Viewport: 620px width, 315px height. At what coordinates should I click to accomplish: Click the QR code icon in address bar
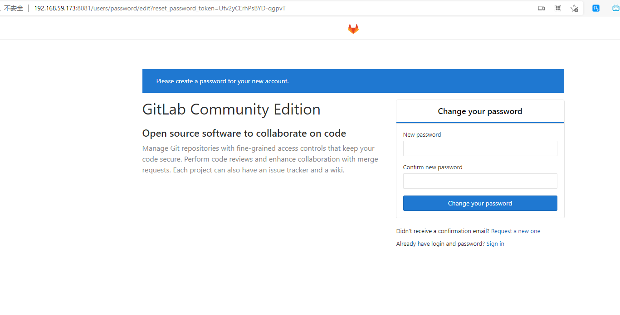558,8
